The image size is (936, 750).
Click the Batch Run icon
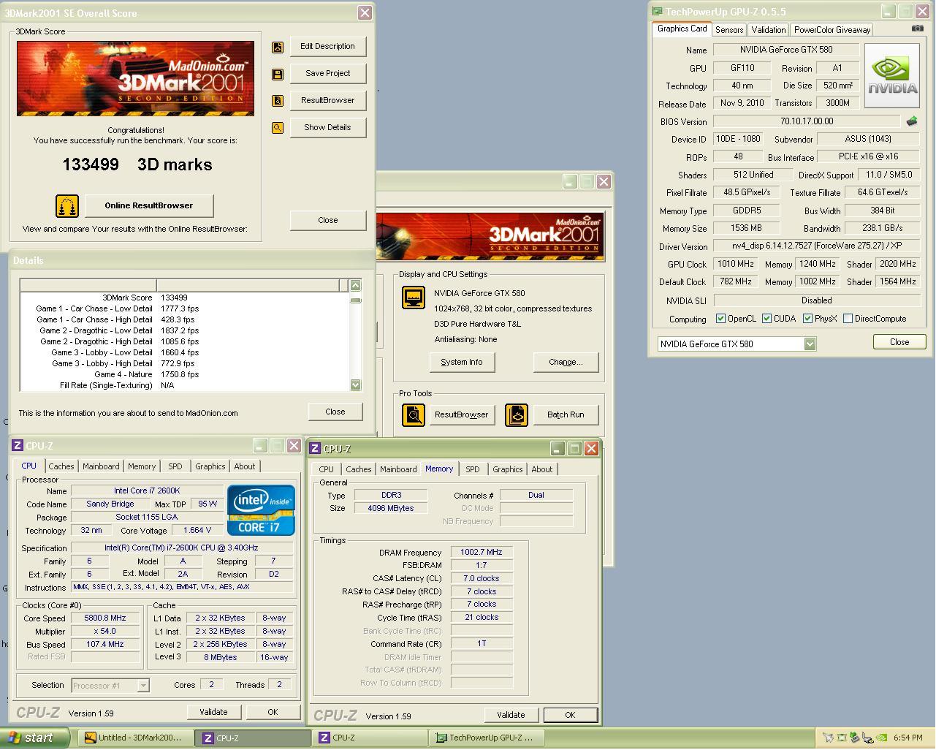tap(517, 415)
